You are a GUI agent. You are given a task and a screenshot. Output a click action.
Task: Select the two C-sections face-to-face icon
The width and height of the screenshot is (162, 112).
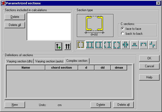[x=81, y=45]
